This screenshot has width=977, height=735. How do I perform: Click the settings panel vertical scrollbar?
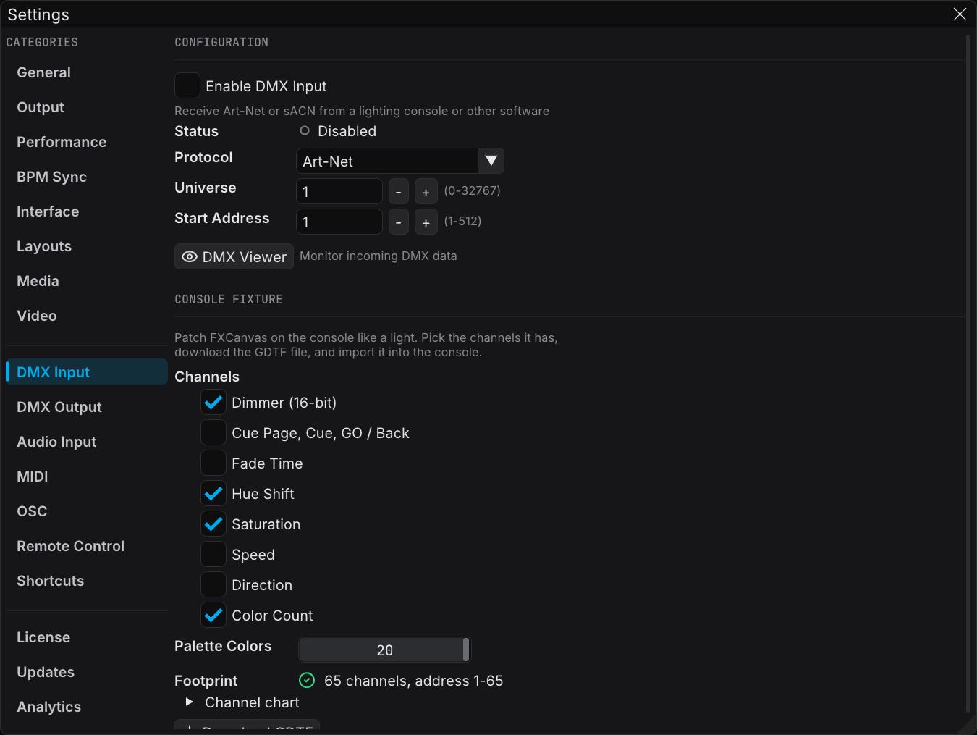(x=968, y=374)
